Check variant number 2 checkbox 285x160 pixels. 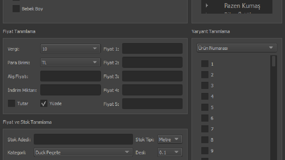point(205,75)
